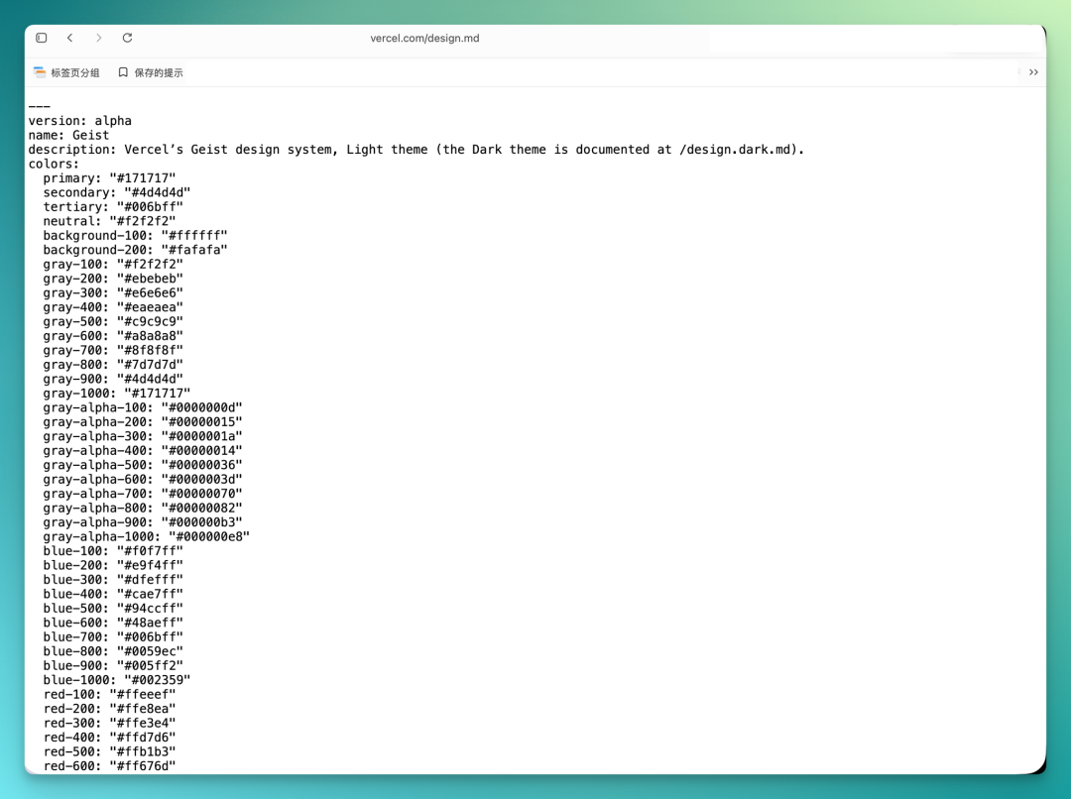The height and width of the screenshot is (799, 1071).
Task: Click the gray-alpha-500 "#00000036" line
Action: tap(143, 465)
